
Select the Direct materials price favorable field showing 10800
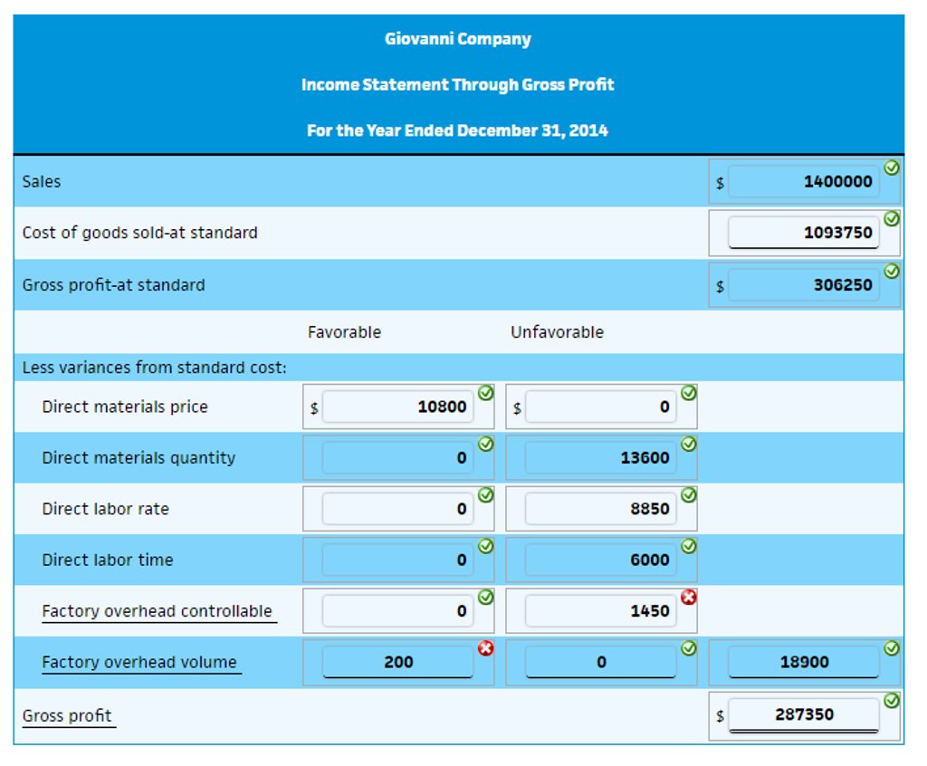[398, 407]
